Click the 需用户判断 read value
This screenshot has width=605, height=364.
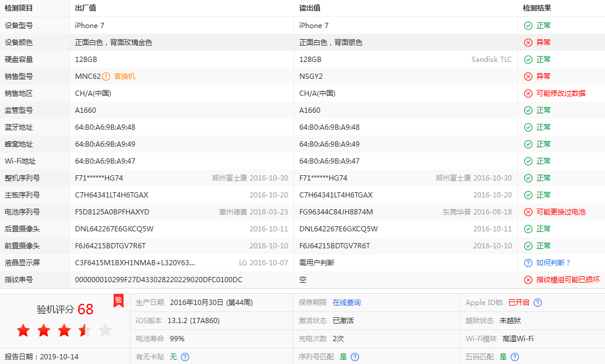[x=317, y=263]
